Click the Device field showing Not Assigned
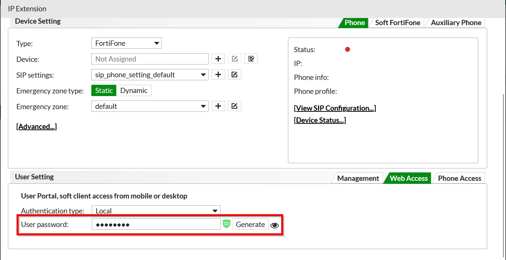The image size is (506, 260). click(150, 59)
